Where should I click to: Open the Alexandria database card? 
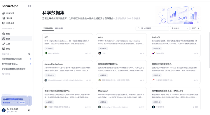68,72
